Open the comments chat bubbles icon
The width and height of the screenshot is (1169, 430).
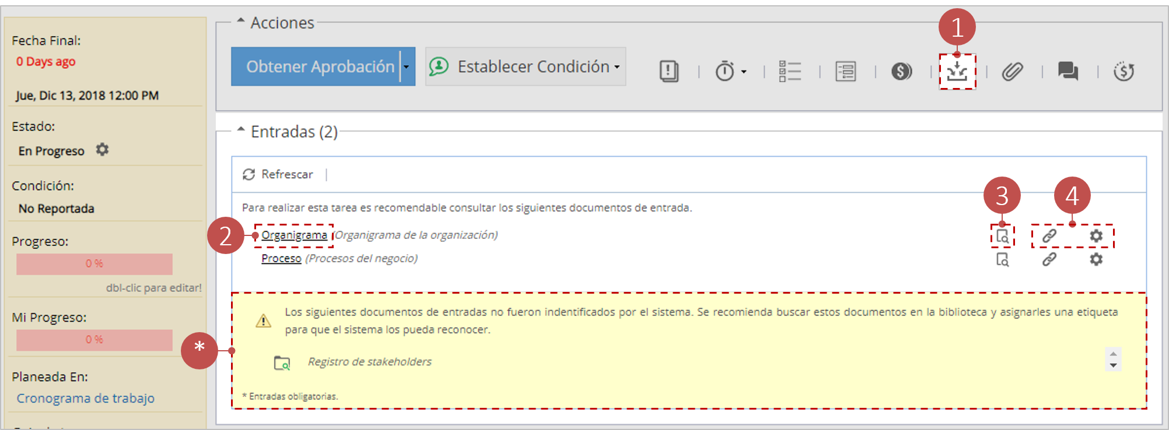tap(1068, 71)
